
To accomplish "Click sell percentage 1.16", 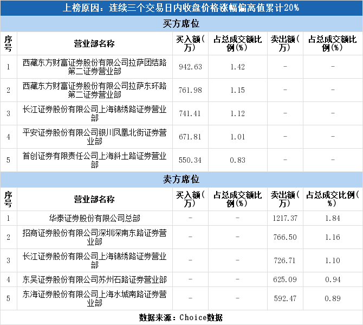I will click(333, 238).
